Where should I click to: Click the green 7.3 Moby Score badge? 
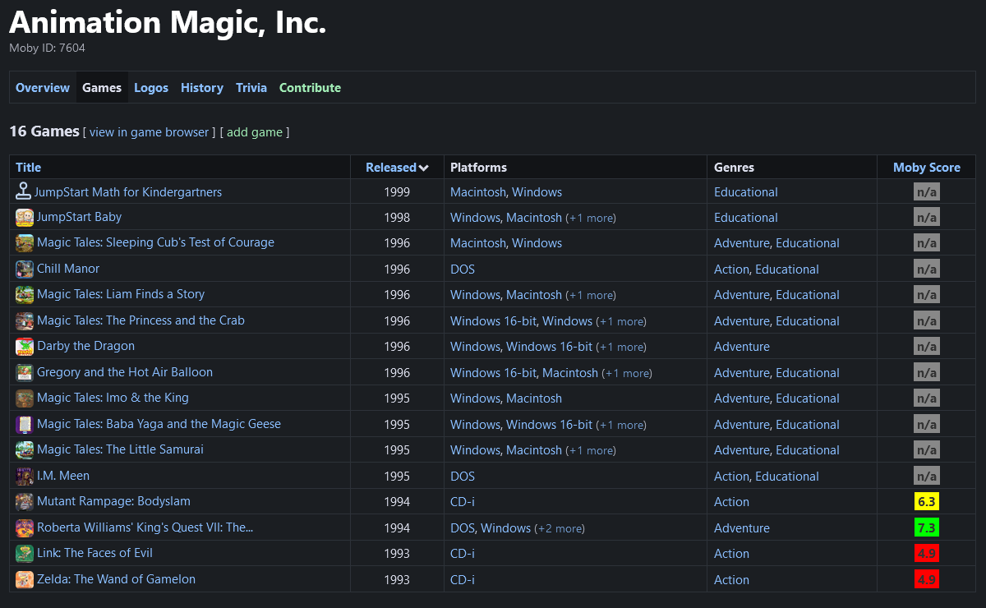pos(927,527)
